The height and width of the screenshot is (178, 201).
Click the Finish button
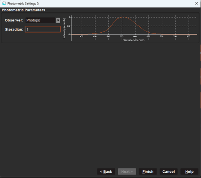pos(148,172)
